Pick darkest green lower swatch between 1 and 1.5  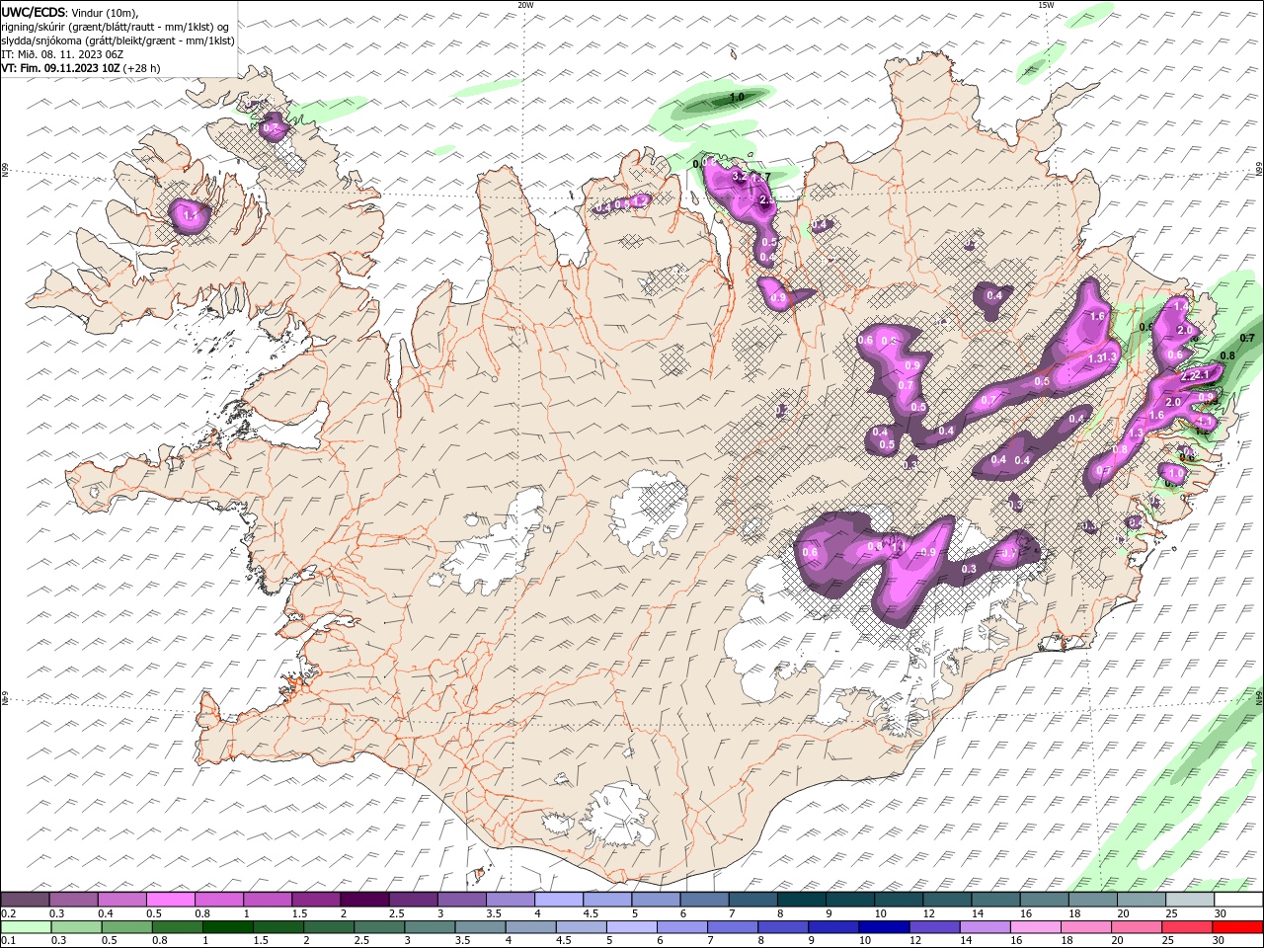coord(227,927)
